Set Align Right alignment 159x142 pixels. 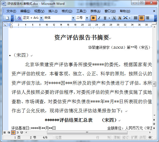[147, 18]
